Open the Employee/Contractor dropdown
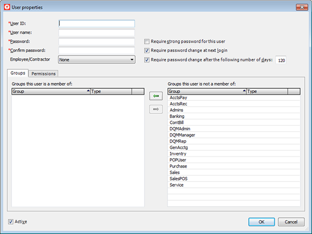Screen dimensions: 312x234 (x=97, y=60)
